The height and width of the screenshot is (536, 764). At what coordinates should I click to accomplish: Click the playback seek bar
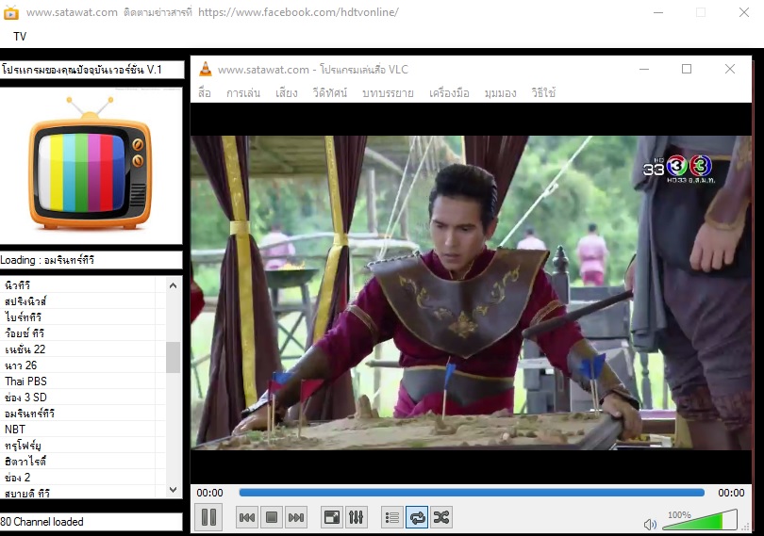click(x=472, y=493)
